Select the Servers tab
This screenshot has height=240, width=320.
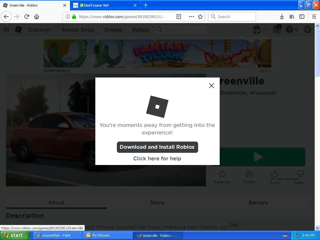coord(258,202)
